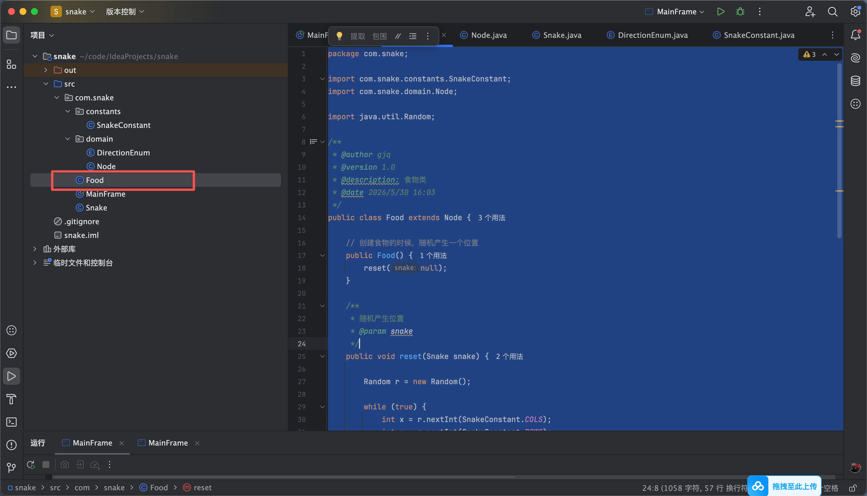Click the reset method breadcrumb
The image size is (867, 496).
point(198,488)
